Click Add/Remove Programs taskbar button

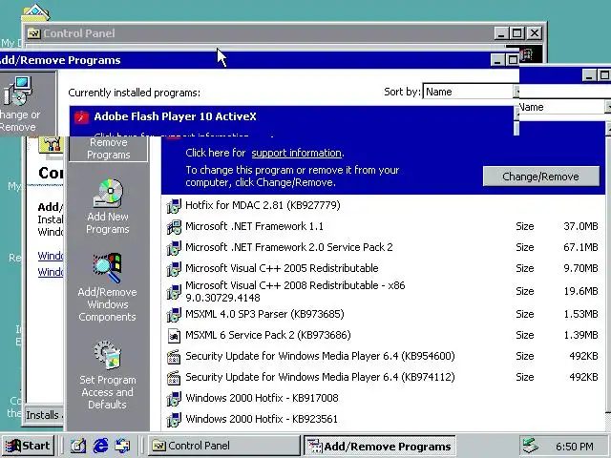tap(380, 446)
